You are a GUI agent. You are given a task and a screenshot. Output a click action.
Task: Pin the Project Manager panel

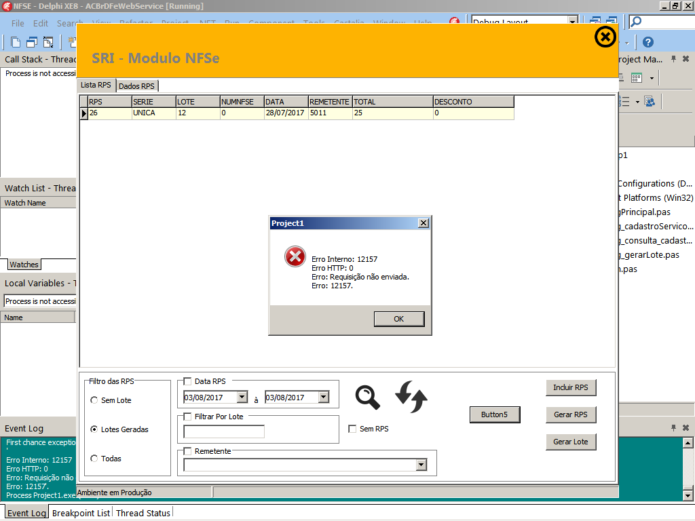[x=673, y=59]
